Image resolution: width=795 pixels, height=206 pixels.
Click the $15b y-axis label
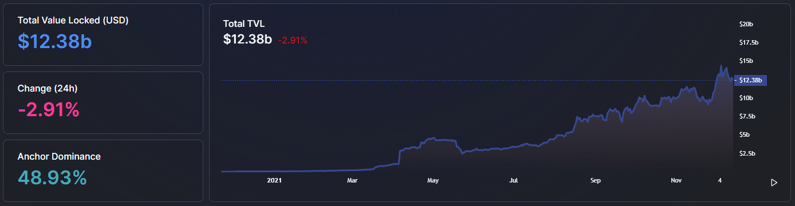click(746, 61)
